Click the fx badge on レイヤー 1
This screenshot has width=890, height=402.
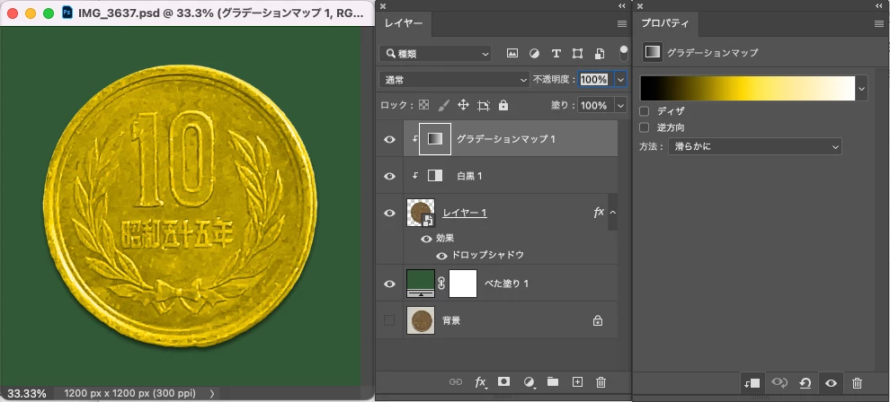tap(599, 213)
